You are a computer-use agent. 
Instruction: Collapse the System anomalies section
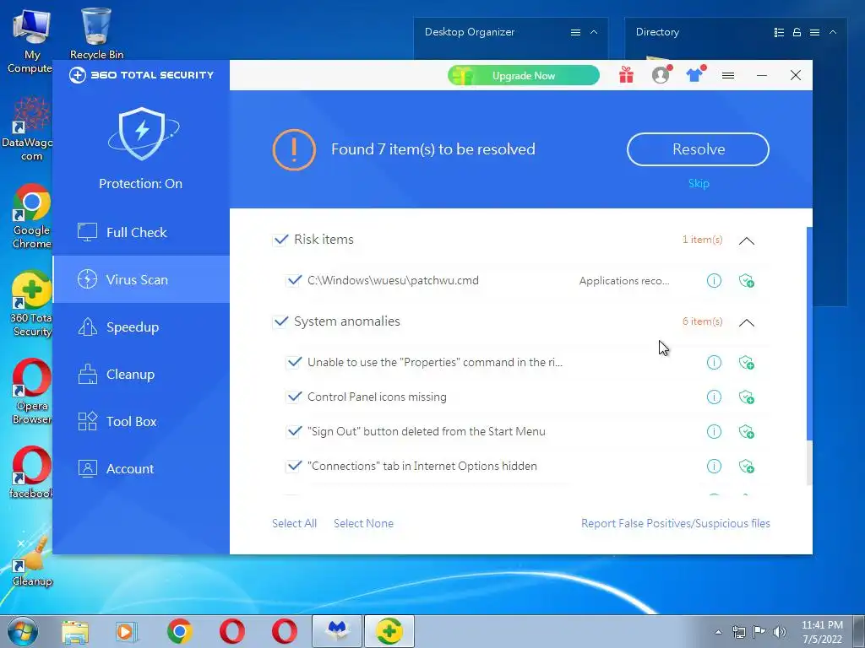747,322
